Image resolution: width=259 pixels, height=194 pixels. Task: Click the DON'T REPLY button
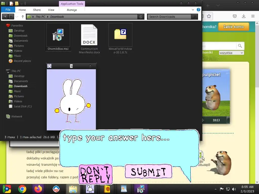tap(96, 174)
